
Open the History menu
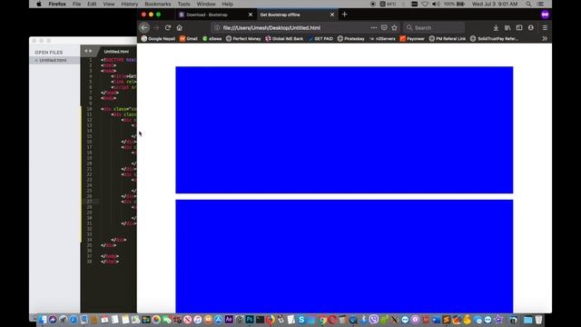pos(129,4)
